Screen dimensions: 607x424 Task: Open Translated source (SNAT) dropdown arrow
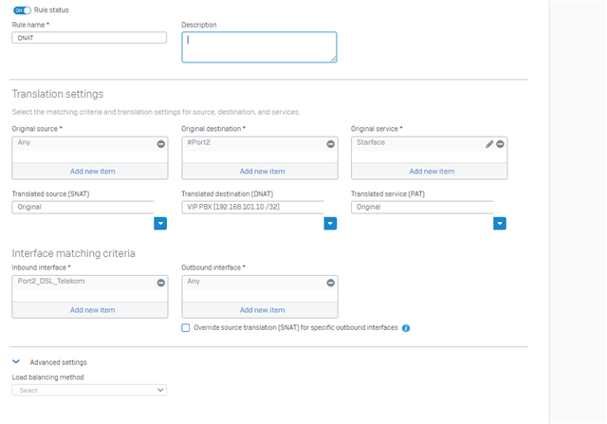coord(160,224)
